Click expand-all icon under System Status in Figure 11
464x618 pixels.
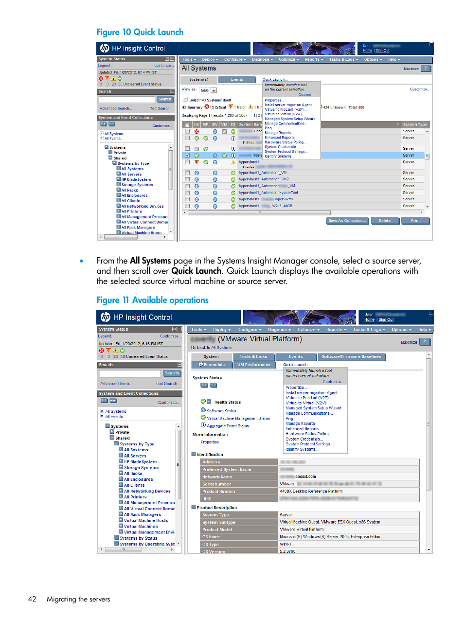pyautogui.click(x=204, y=385)
